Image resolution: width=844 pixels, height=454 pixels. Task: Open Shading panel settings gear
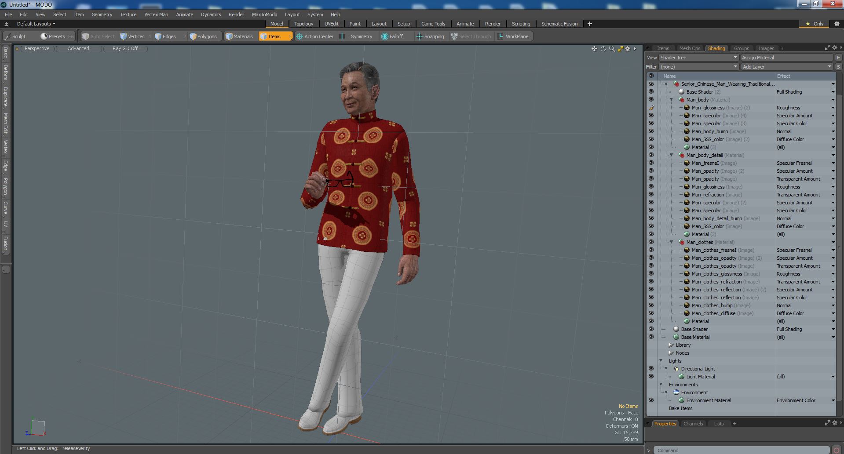[835, 48]
